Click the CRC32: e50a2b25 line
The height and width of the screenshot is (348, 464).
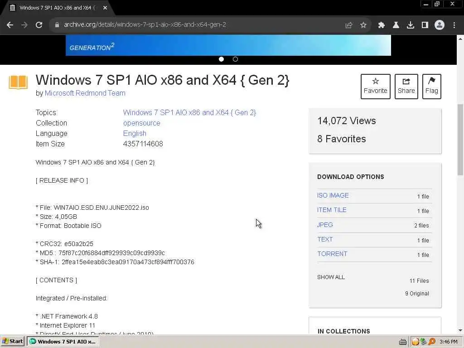64,244
